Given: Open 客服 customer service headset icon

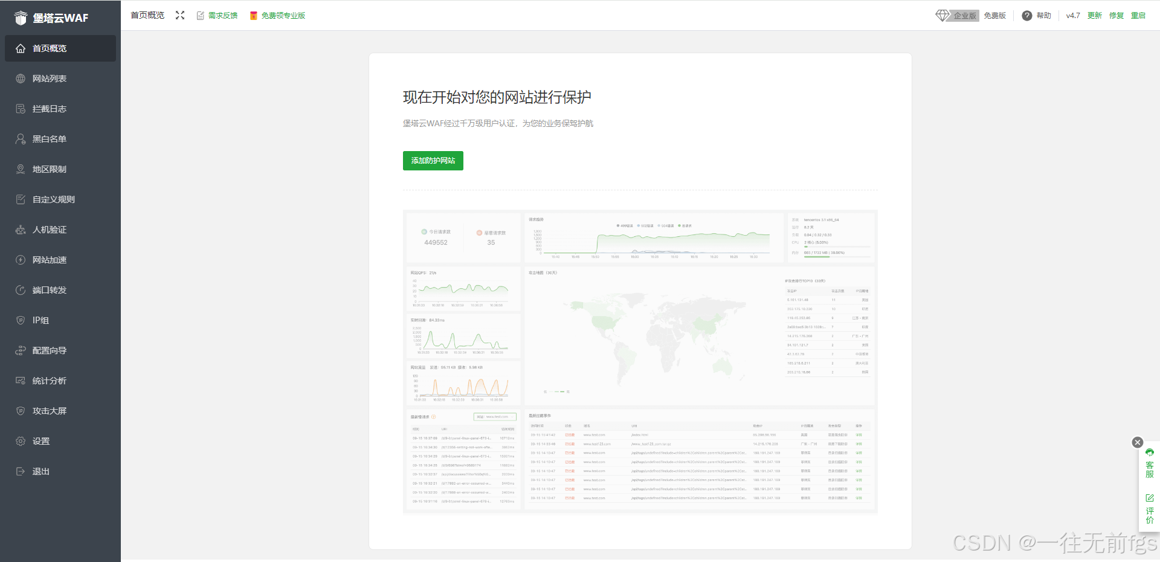Looking at the screenshot, I should click(1150, 452).
